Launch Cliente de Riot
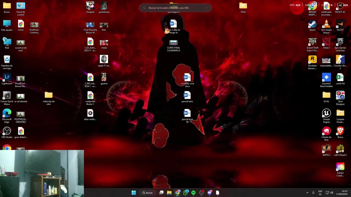Screen dimensions: 351x197 (326, 134)
